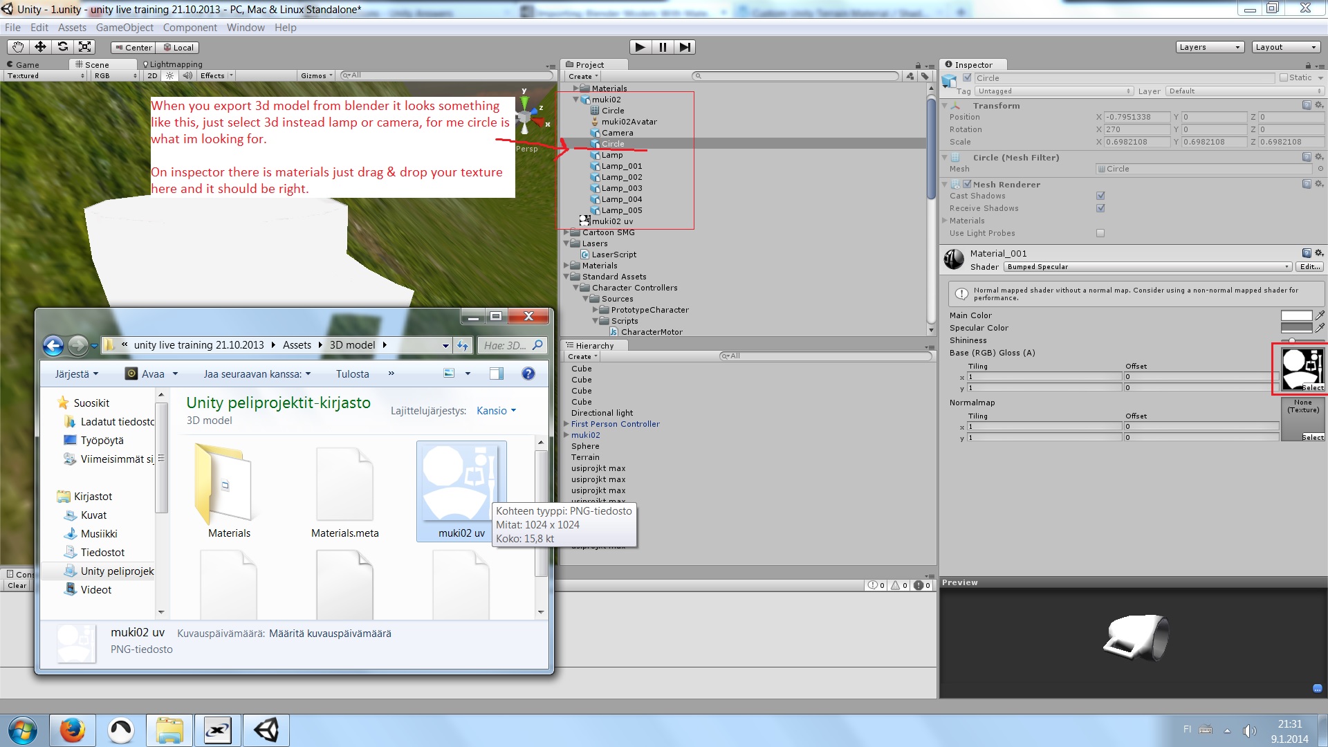Open Textured draw mode dropdown

tap(46, 76)
